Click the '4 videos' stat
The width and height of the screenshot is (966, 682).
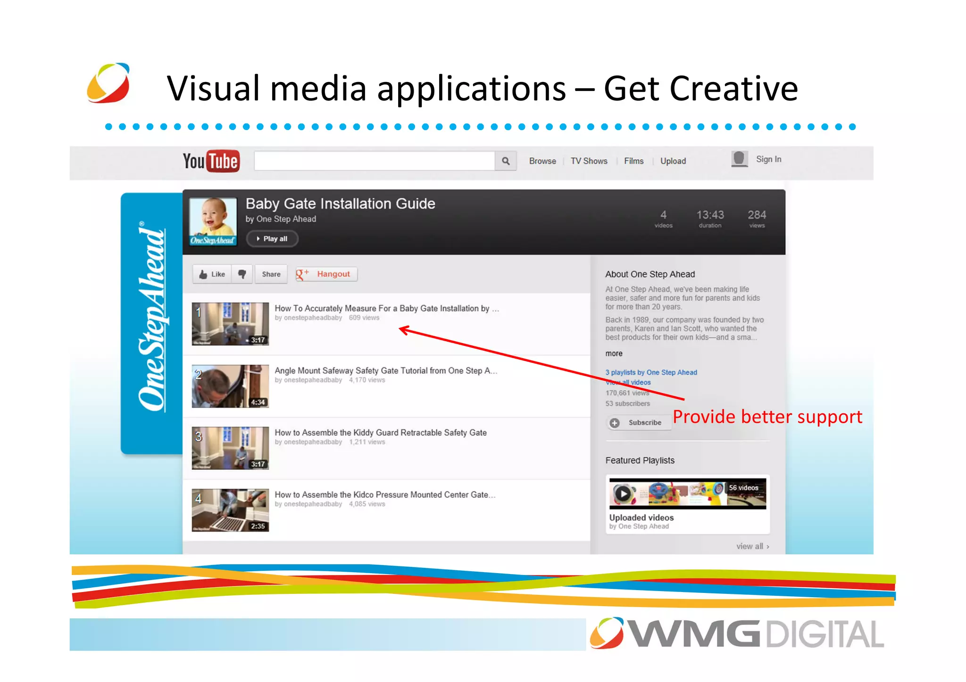coord(663,219)
